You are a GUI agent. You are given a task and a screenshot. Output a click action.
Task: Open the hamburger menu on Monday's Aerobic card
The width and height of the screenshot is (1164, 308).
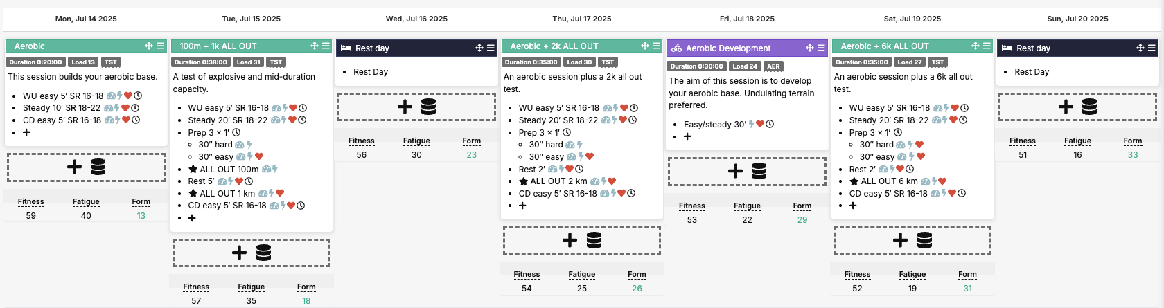pyautogui.click(x=160, y=46)
